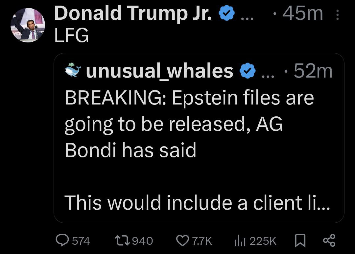
Task: View the 225K post analytics
Action: (x=239, y=241)
